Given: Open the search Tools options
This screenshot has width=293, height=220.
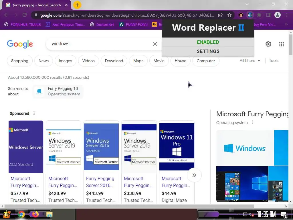Looking at the screenshot, I should pos(274,61).
